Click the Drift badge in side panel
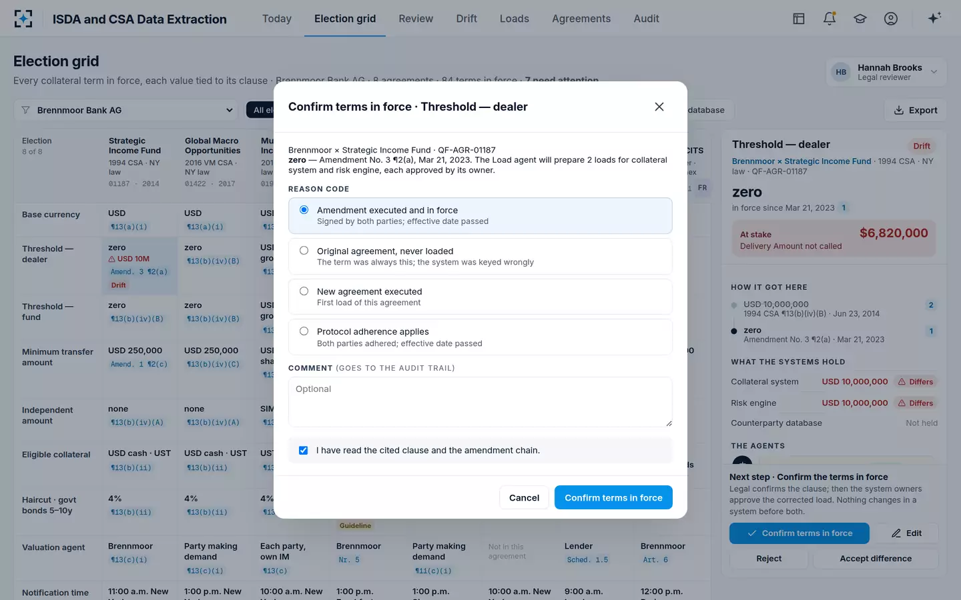961x600 pixels. click(922, 146)
